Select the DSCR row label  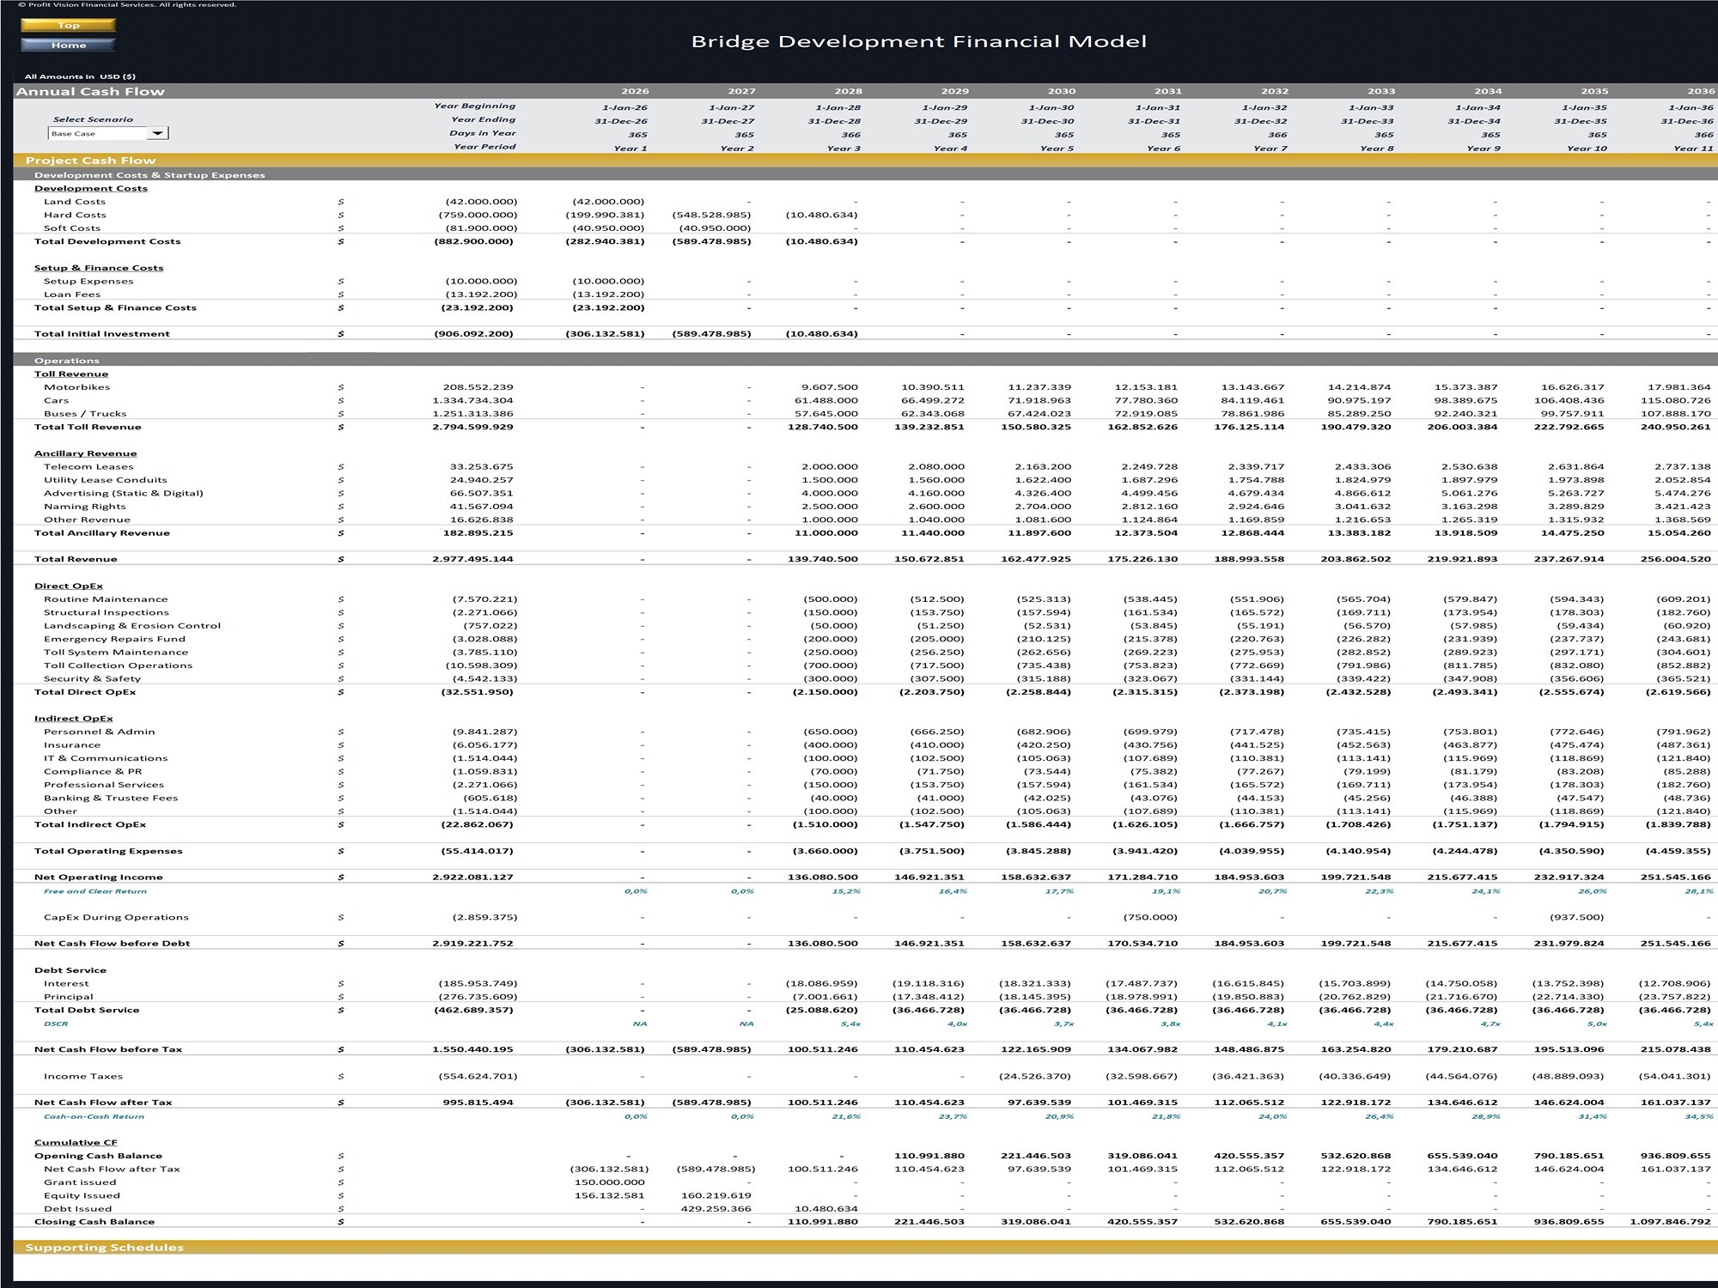(x=56, y=1024)
